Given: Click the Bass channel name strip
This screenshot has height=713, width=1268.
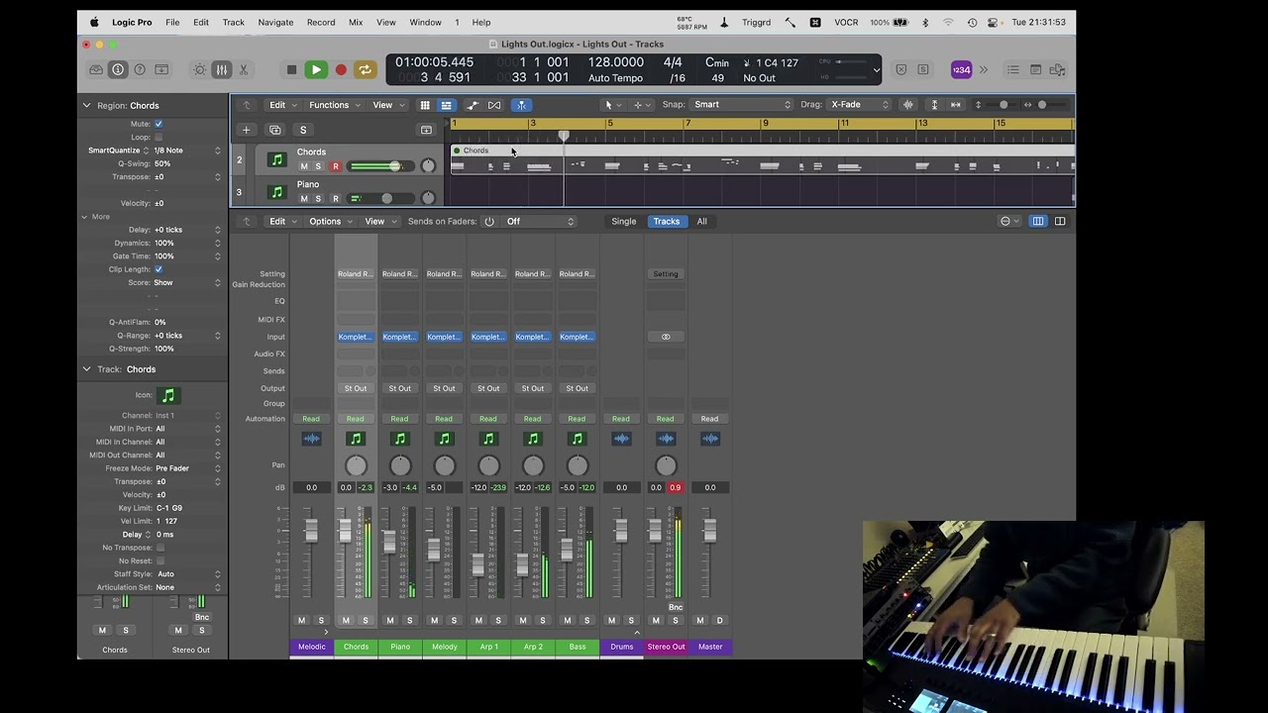Looking at the screenshot, I should pyautogui.click(x=578, y=647).
